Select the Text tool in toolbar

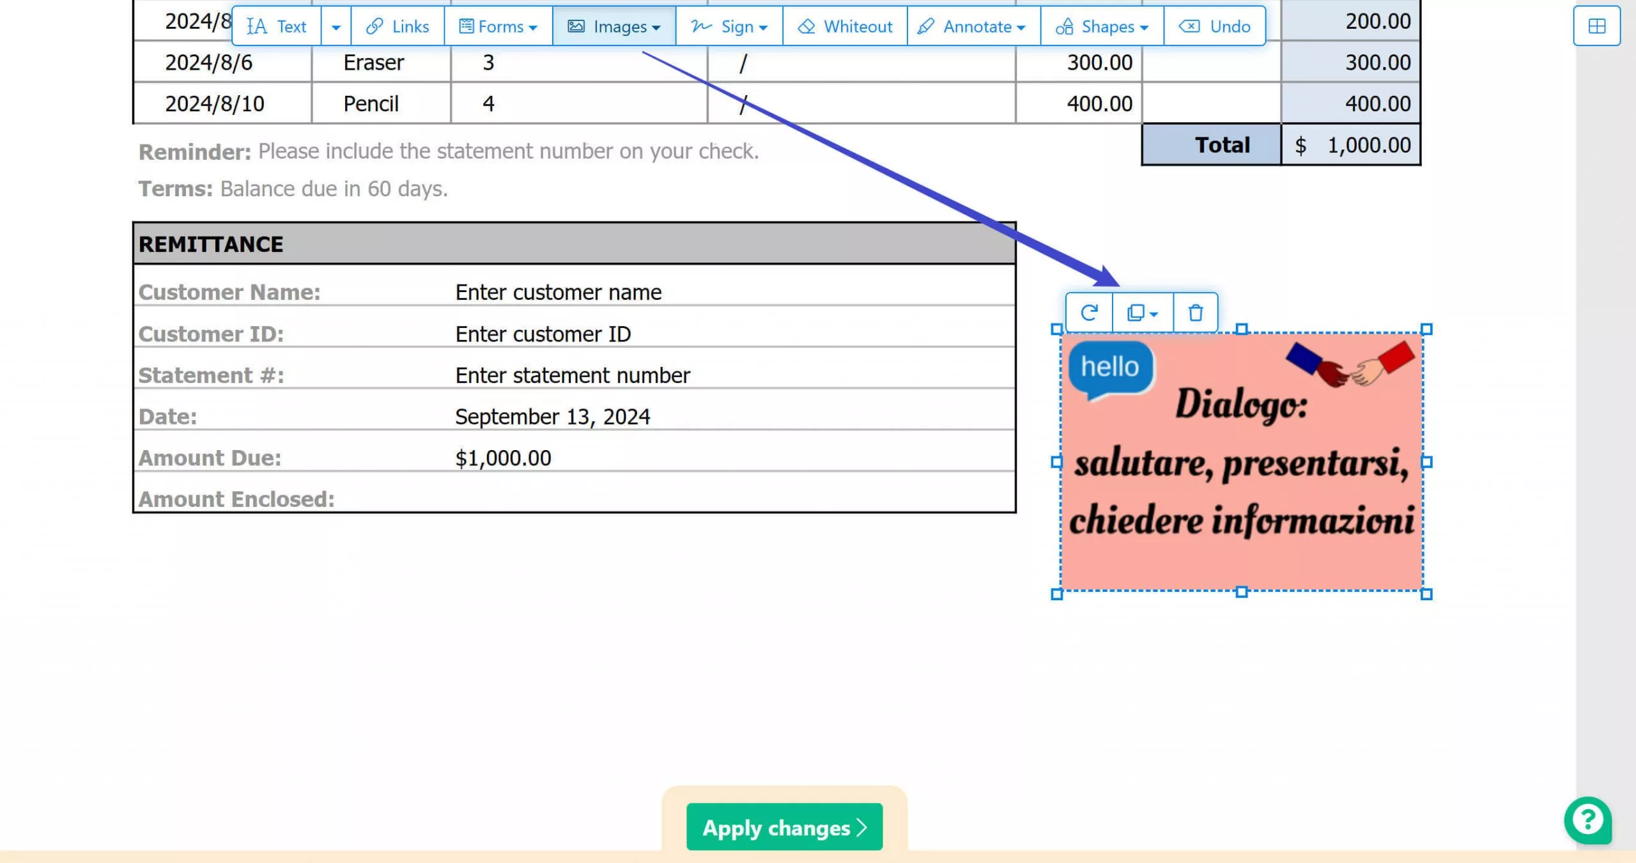[x=277, y=26]
